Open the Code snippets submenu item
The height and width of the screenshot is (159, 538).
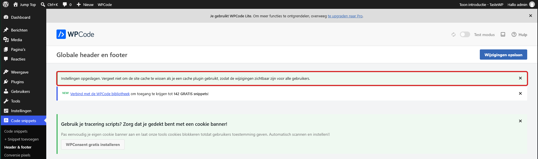(x=16, y=131)
